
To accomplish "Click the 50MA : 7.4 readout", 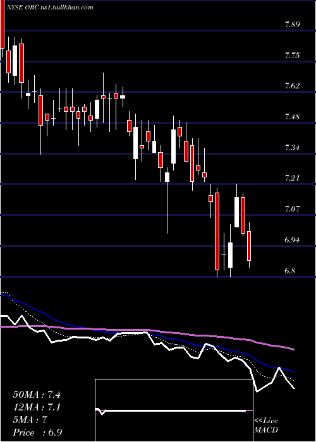I will point(37,395).
